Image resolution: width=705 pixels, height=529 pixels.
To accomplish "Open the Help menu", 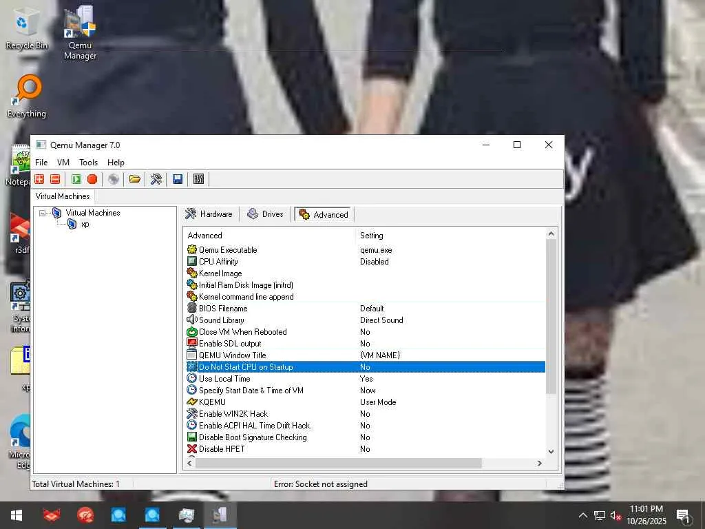I will [x=116, y=163].
